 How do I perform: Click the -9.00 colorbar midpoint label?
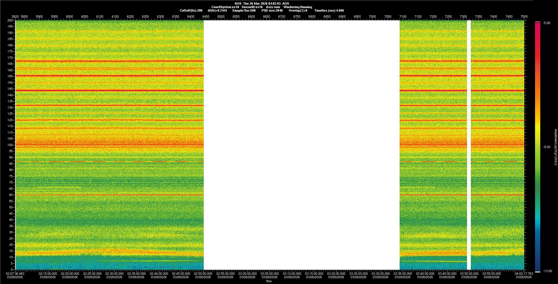click(x=546, y=147)
